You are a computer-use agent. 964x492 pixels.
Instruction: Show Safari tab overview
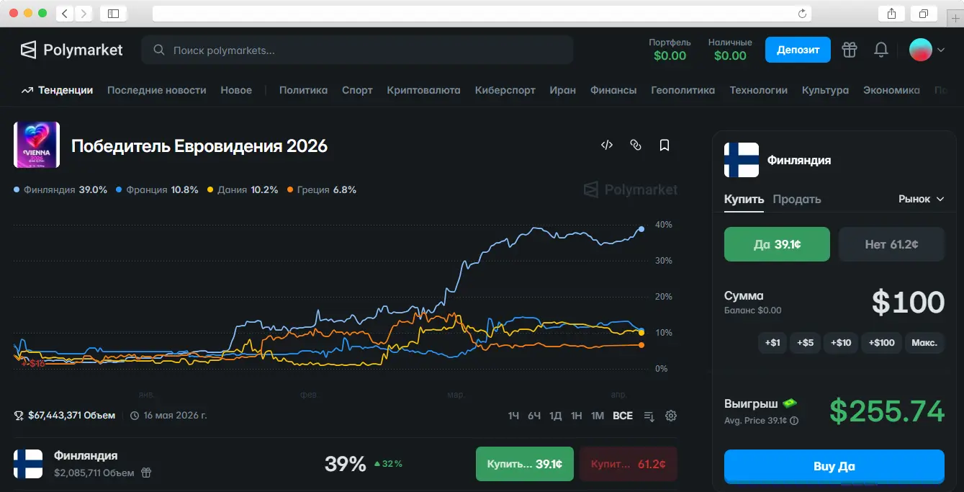(923, 13)
